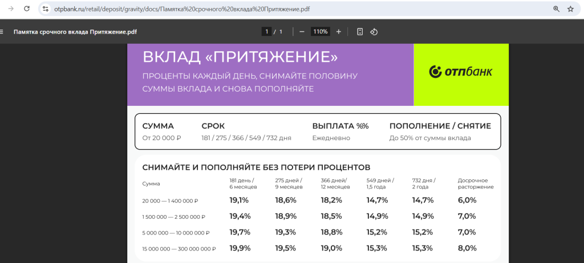Click the 19,7% rate cell
Image resolution: width=584 pixels, height=263 pixels.
tap(240, 232)
